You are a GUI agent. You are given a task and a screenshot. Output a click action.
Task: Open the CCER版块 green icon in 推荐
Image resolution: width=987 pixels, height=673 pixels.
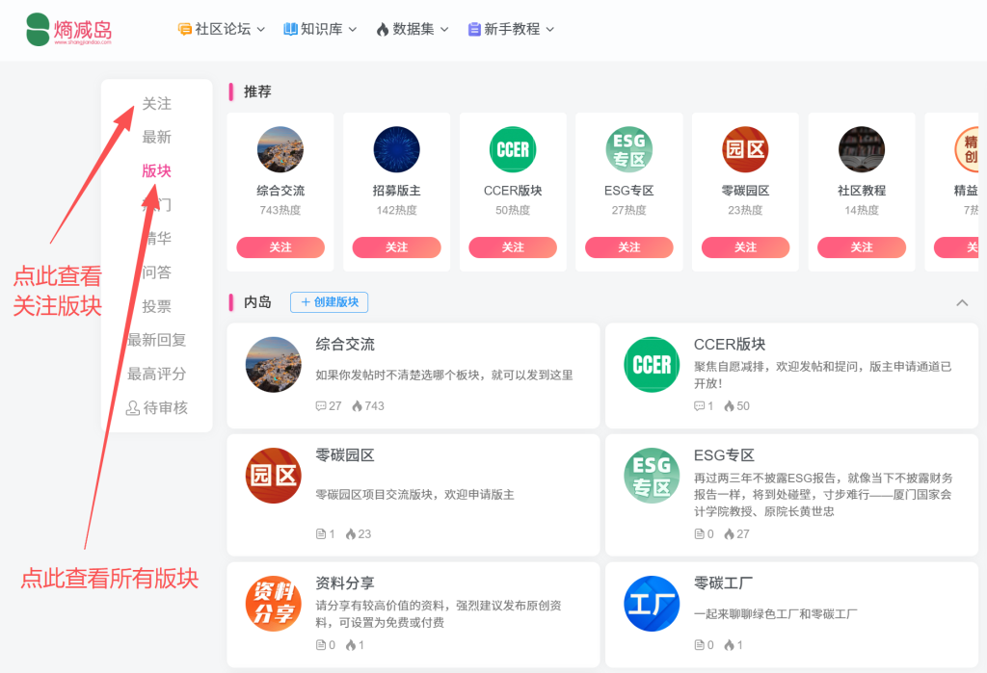[513, 149]
